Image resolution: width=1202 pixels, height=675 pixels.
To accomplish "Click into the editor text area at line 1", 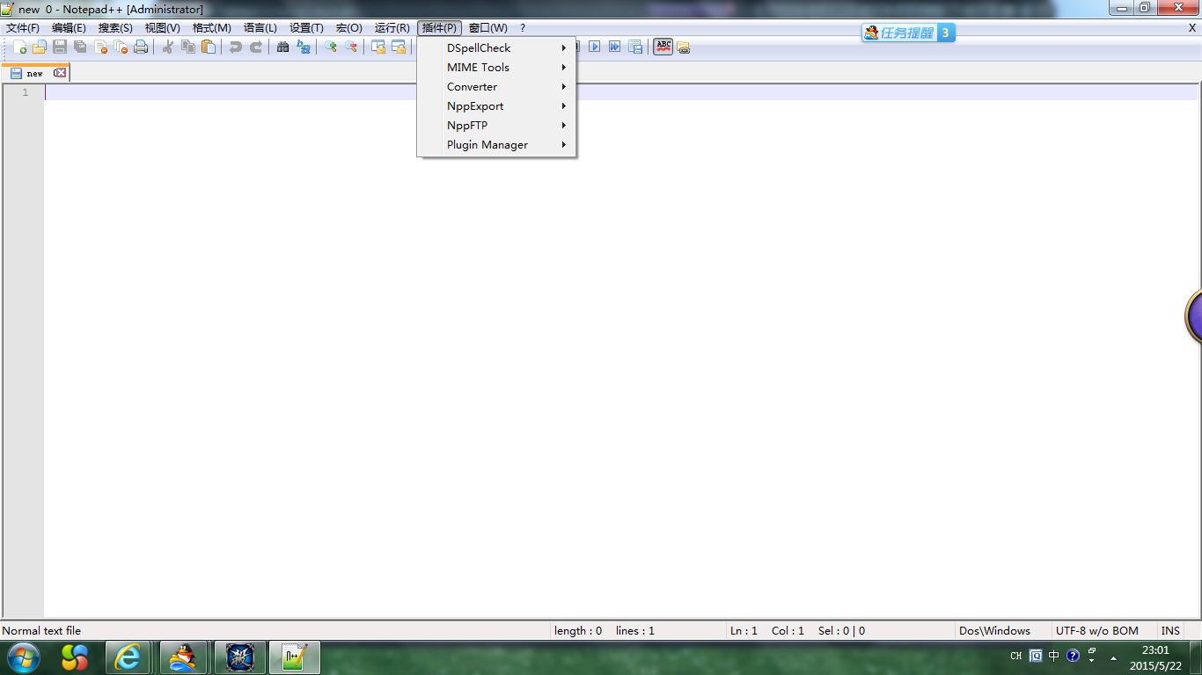I will coord(621,92).
